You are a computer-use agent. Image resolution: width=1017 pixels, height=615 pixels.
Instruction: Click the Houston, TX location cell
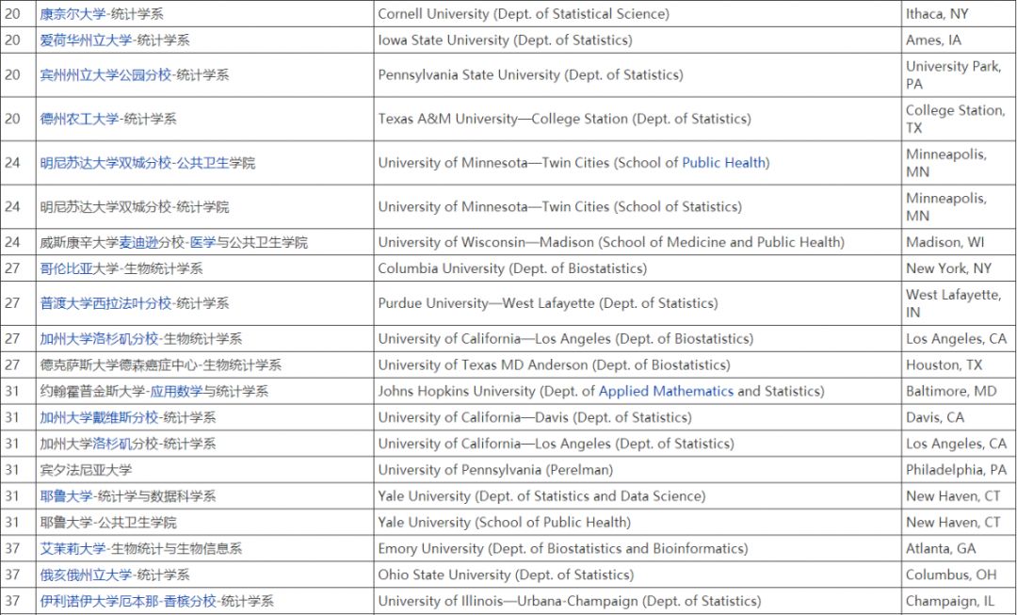[959, 365]
